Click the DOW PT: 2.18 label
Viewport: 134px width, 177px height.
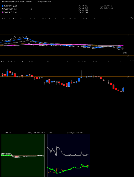tap(10, 12)
